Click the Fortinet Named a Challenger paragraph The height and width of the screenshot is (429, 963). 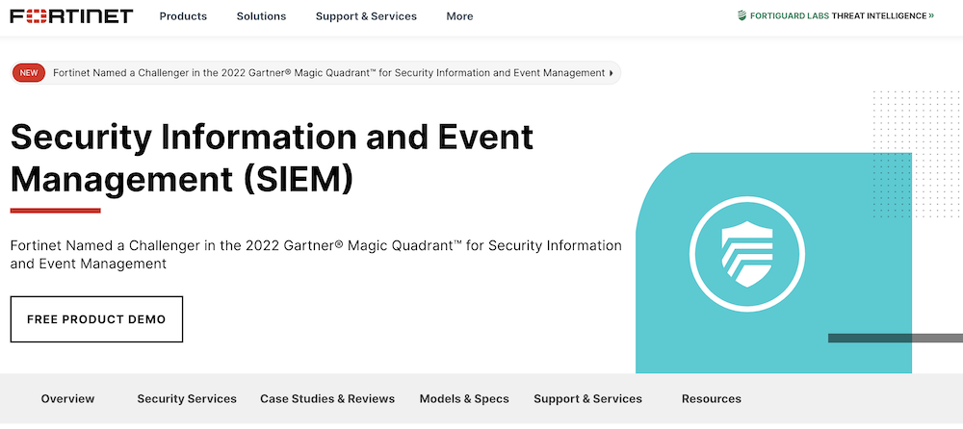[316, 255]
